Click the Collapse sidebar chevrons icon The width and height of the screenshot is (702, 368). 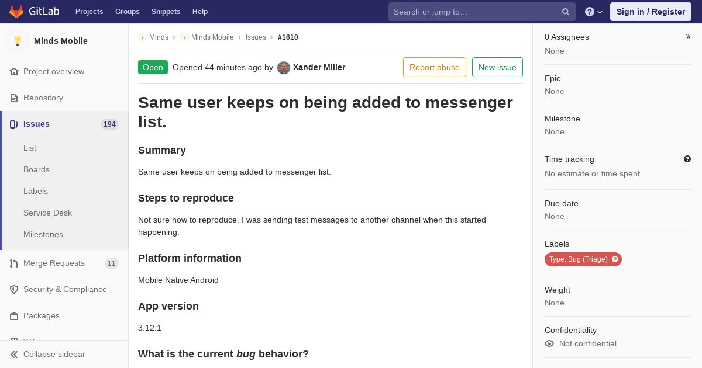14,354
